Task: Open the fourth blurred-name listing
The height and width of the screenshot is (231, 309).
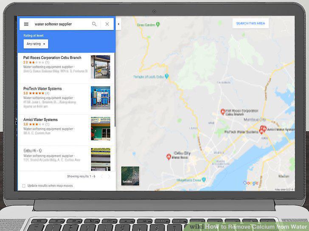Action: (x=66, y=158)
